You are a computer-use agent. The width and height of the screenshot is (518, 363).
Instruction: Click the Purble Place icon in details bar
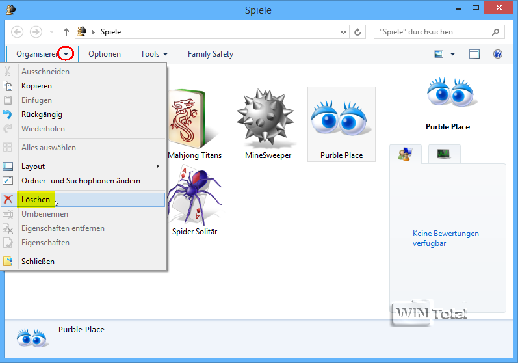point(32,338)
